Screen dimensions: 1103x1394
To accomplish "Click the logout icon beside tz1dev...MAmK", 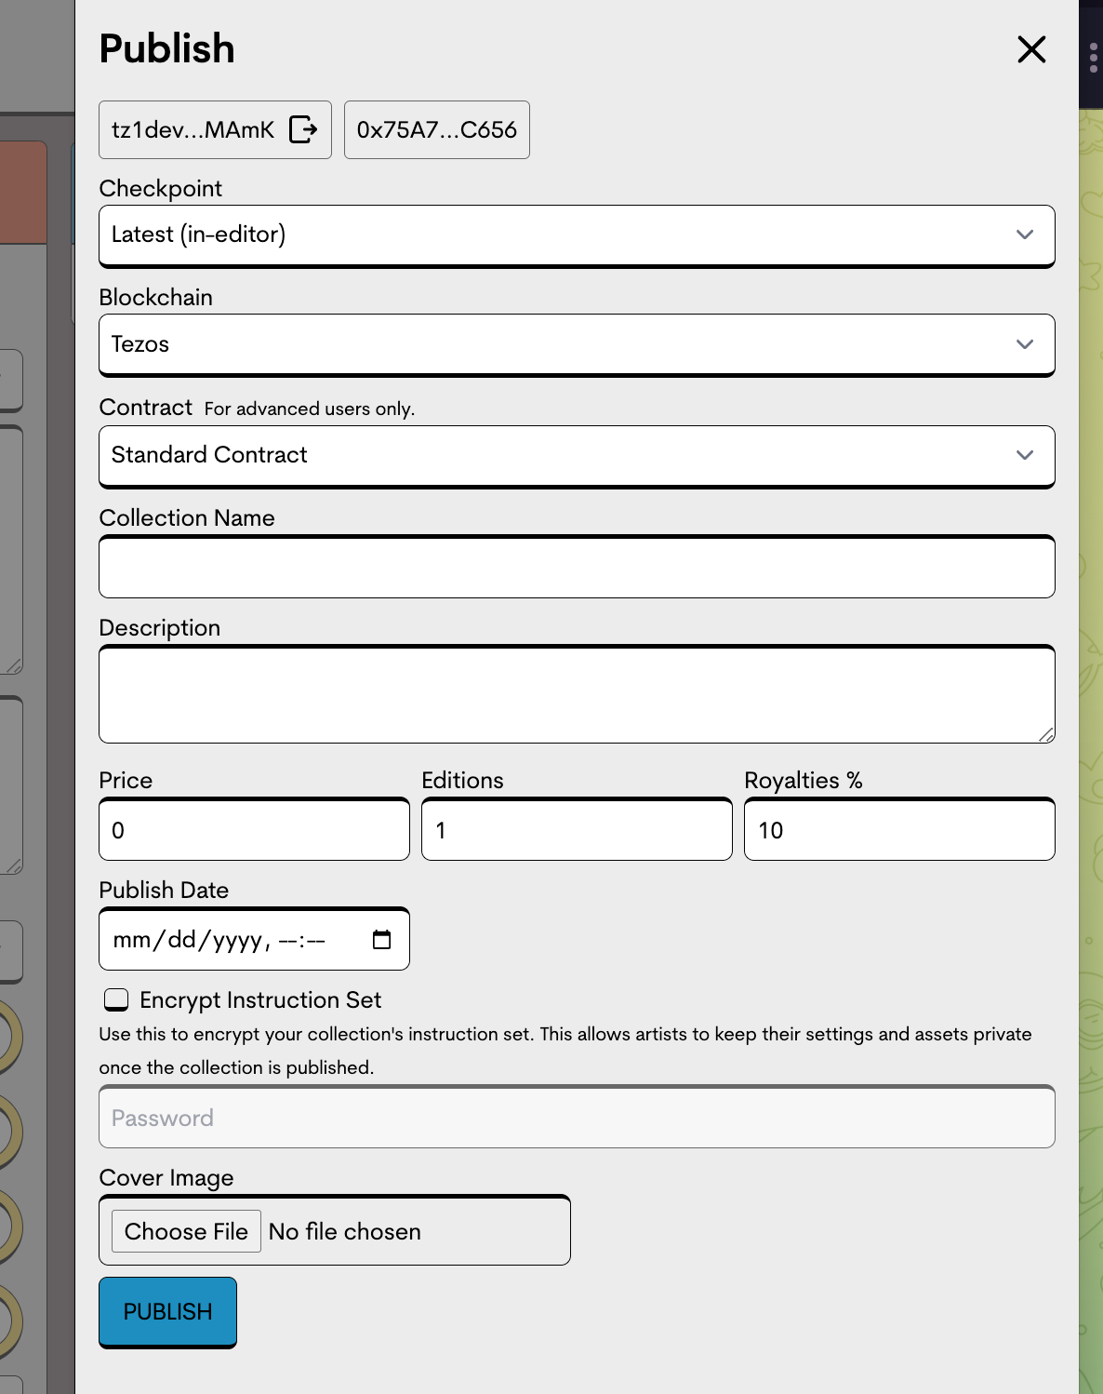I will pyautogui.click(x=303, y=129).
